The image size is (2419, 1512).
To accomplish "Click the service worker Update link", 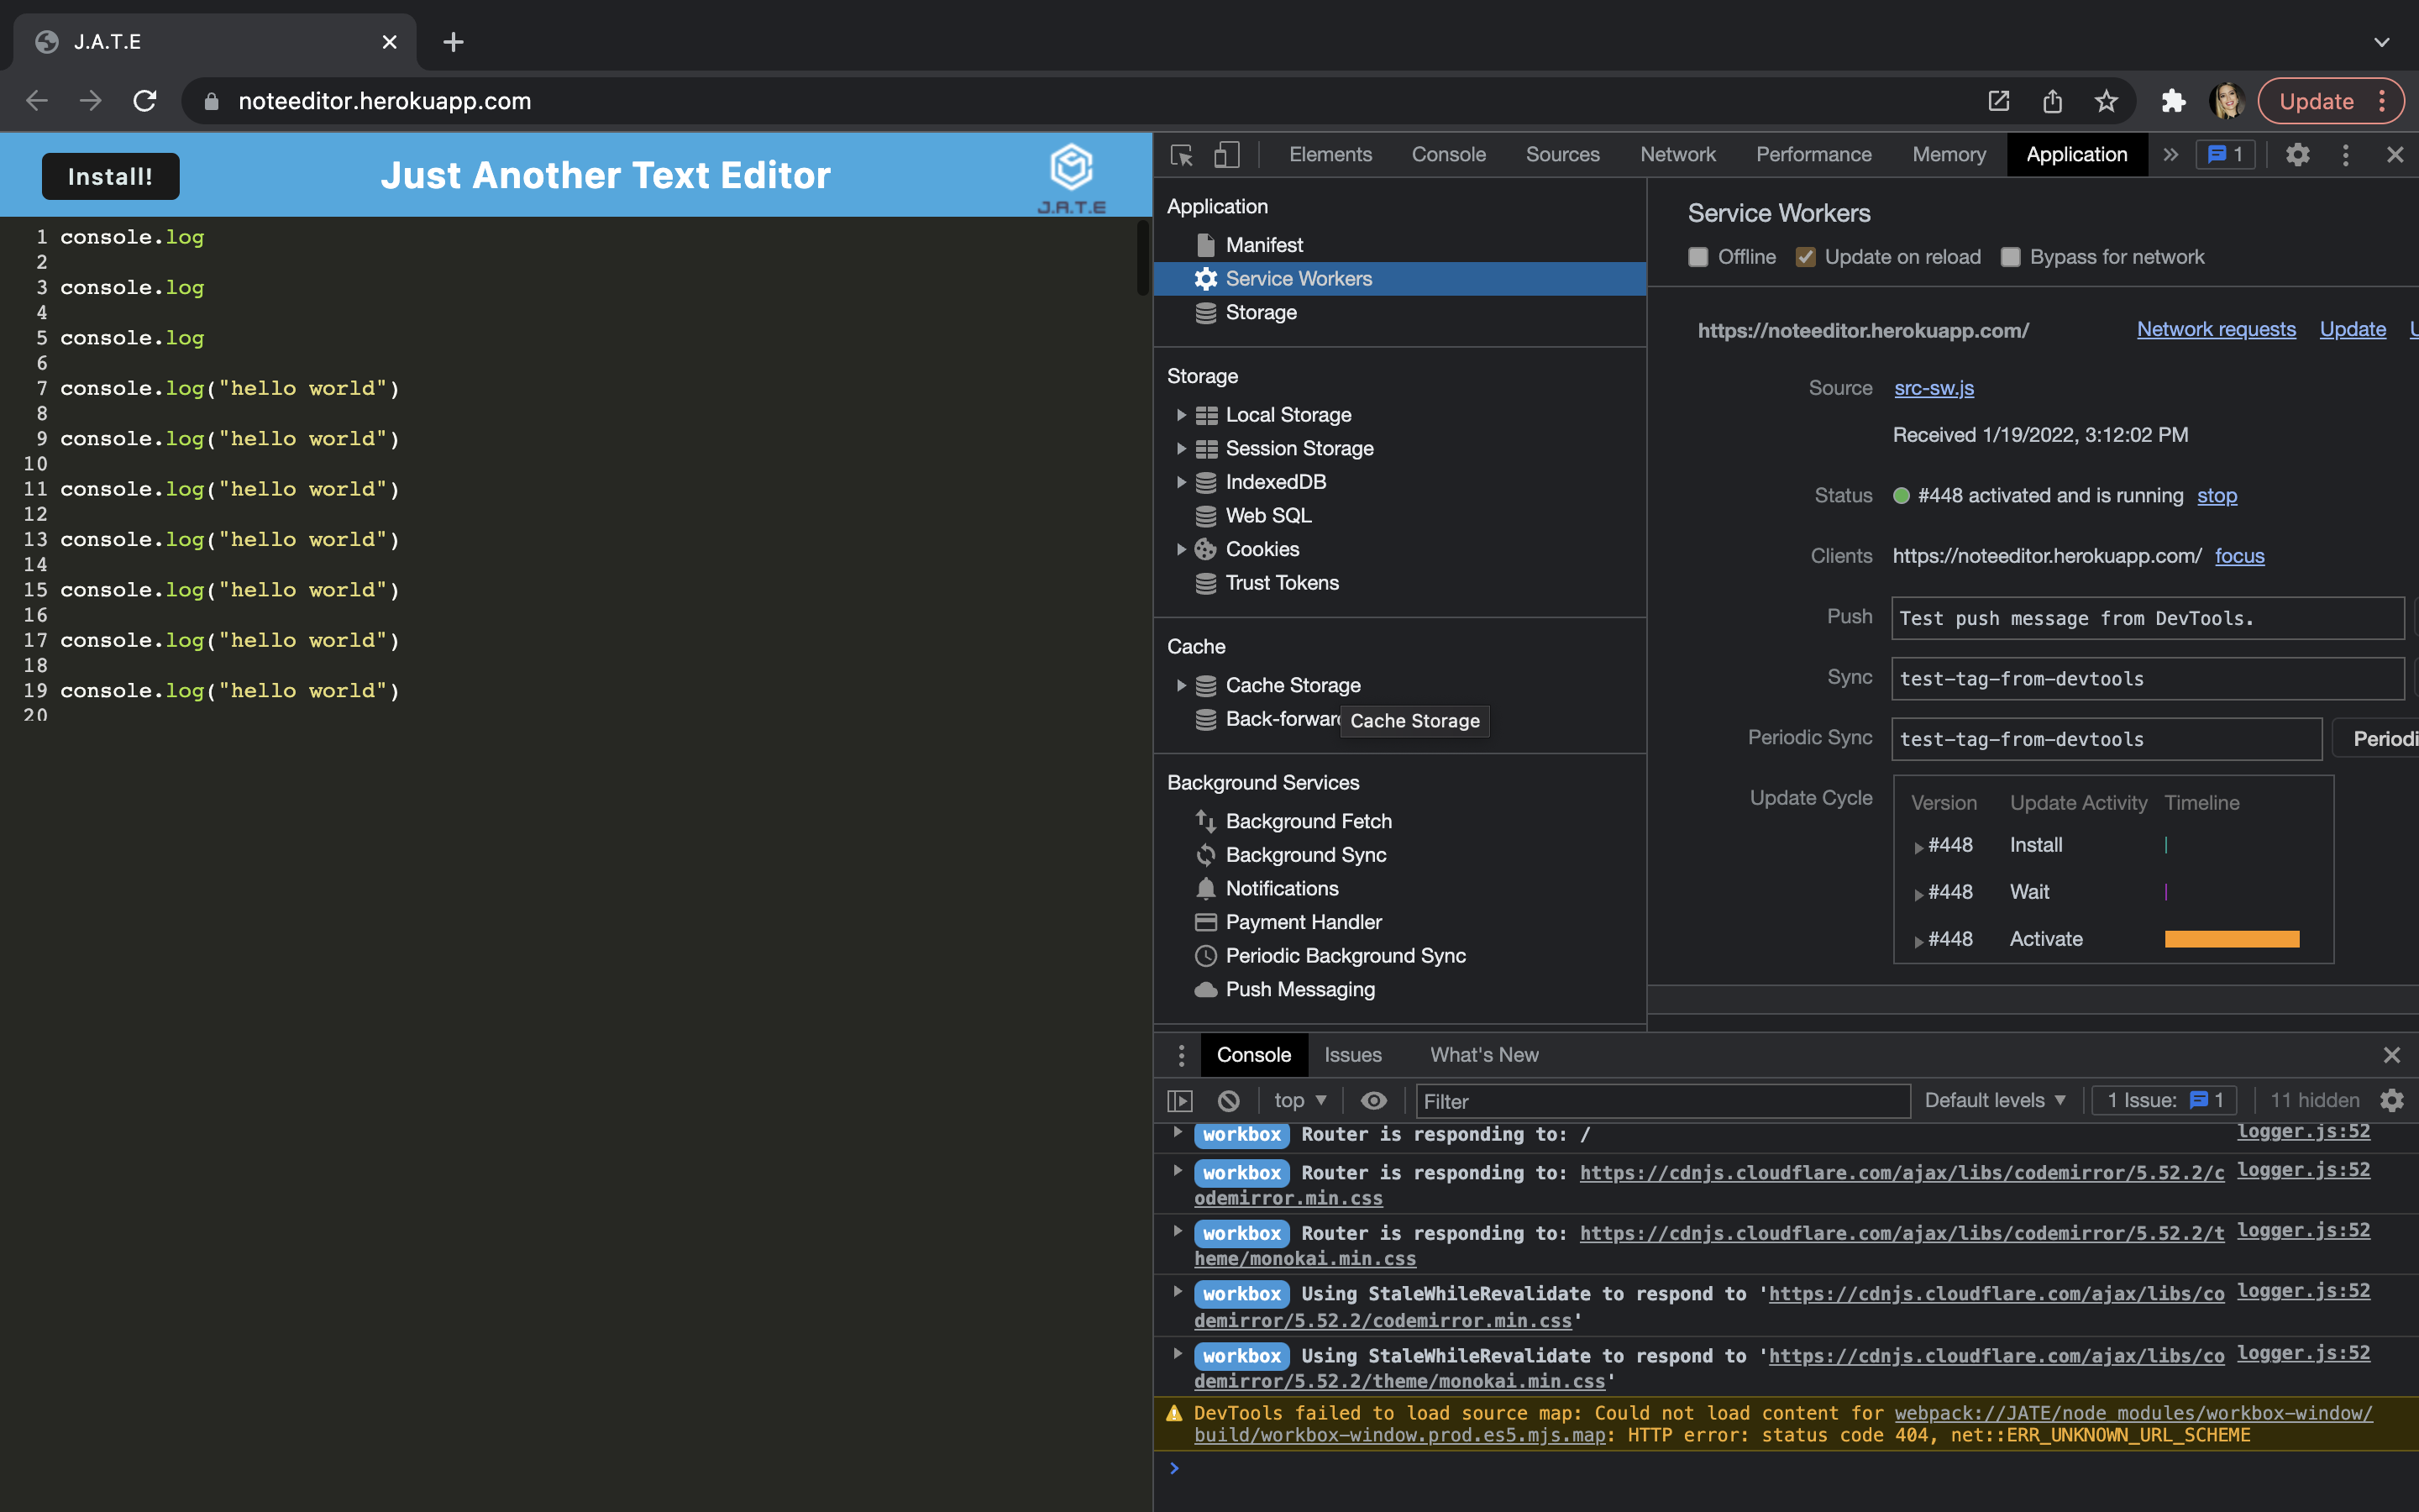I will point(2352,329).
